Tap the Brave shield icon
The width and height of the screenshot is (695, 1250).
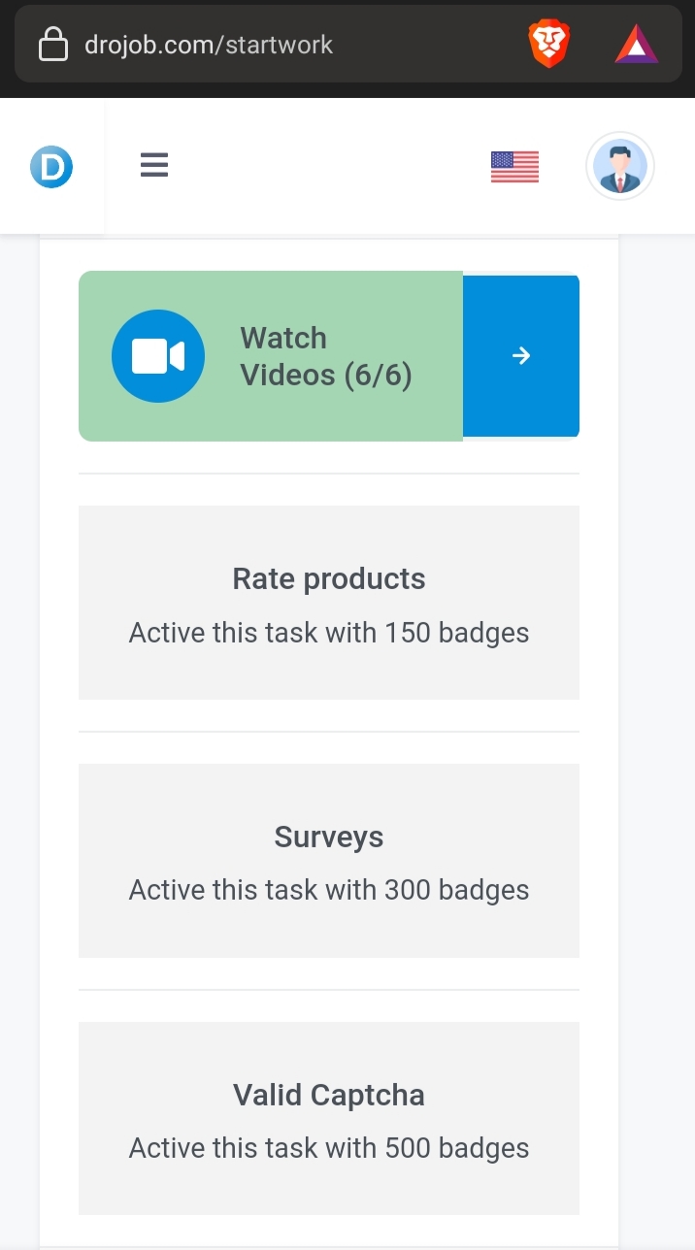point(548,45)
